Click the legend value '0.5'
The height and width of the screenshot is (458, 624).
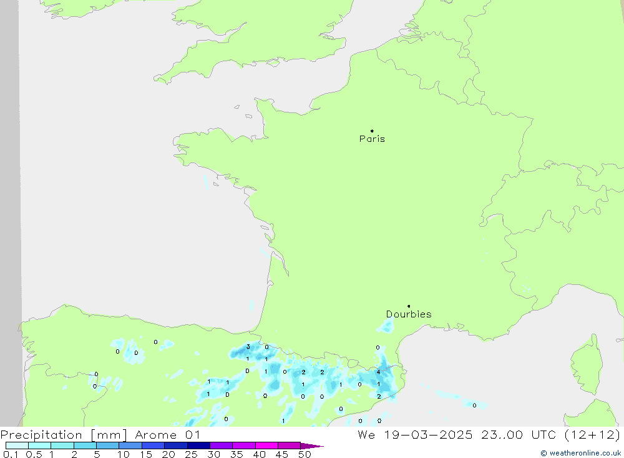[x=34, y=454]
